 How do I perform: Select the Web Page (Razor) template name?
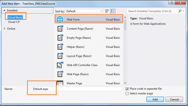78,74
